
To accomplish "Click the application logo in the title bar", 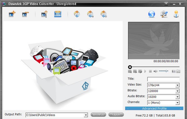I will coord(4,4).
